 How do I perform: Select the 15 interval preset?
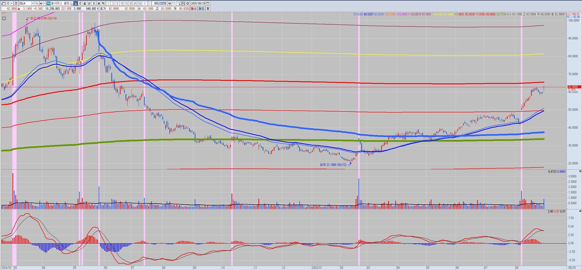(126, 3)
